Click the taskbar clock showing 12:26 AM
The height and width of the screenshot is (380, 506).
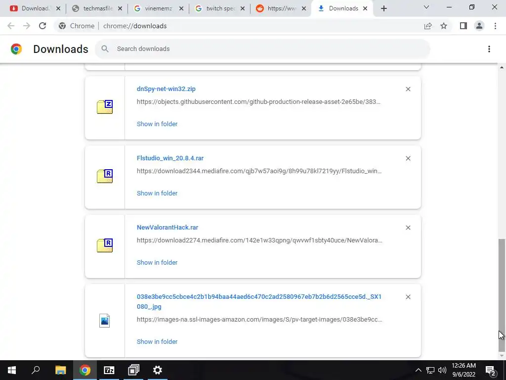point(464,370)
